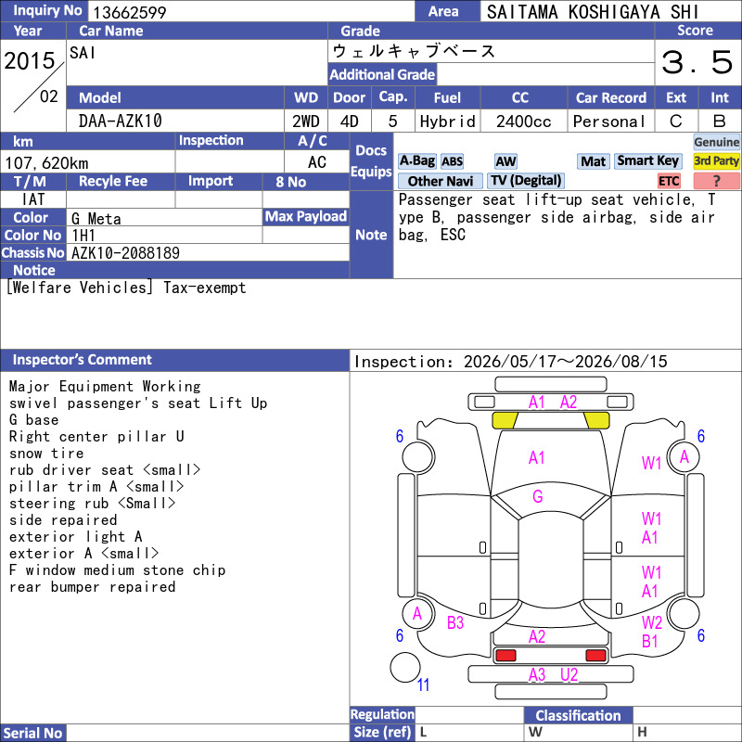This screenshot has width=742, height=742.
Task: Click the color number 1H1
Action: [x=83, y=236]
